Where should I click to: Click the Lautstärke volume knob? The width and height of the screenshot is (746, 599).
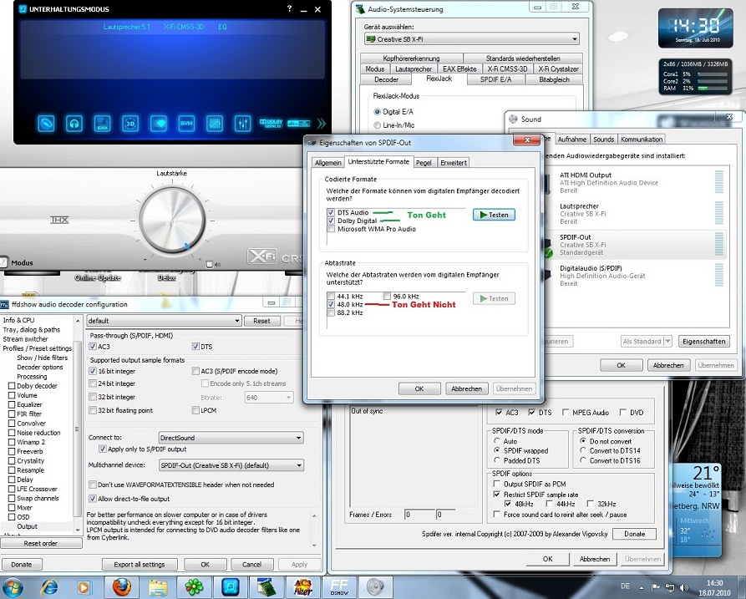[x=172, y=220]
